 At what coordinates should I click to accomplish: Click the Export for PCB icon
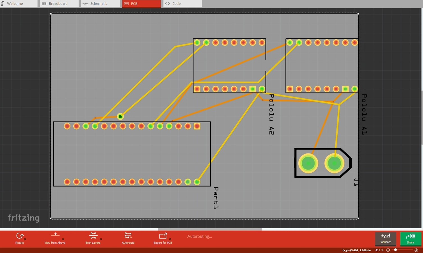coord(163,236)
